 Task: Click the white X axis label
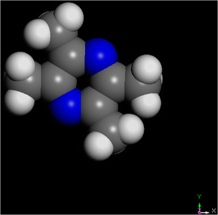pyautogui.click(x=214, y=211)
